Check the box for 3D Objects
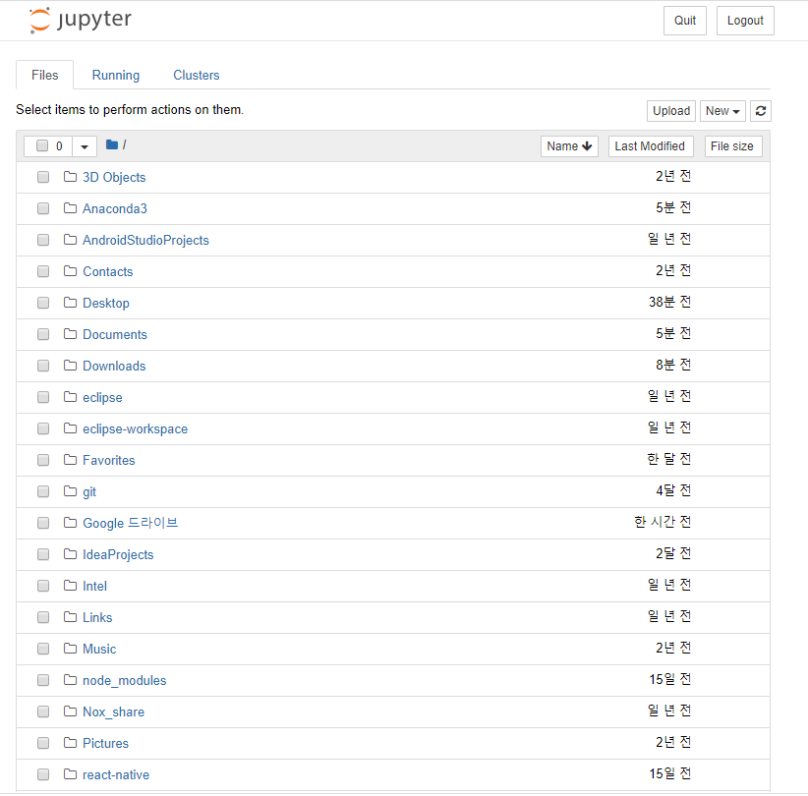808x796 pixels. click(x=43, y=177)
